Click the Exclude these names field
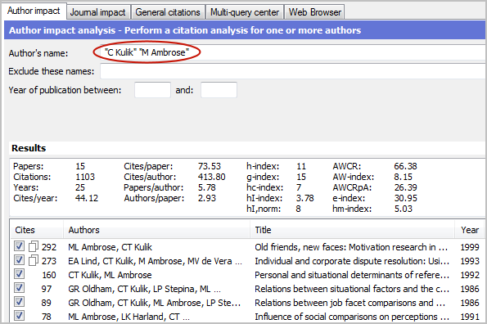This screenshot has width=487, height=324. [x=292, y=71]
